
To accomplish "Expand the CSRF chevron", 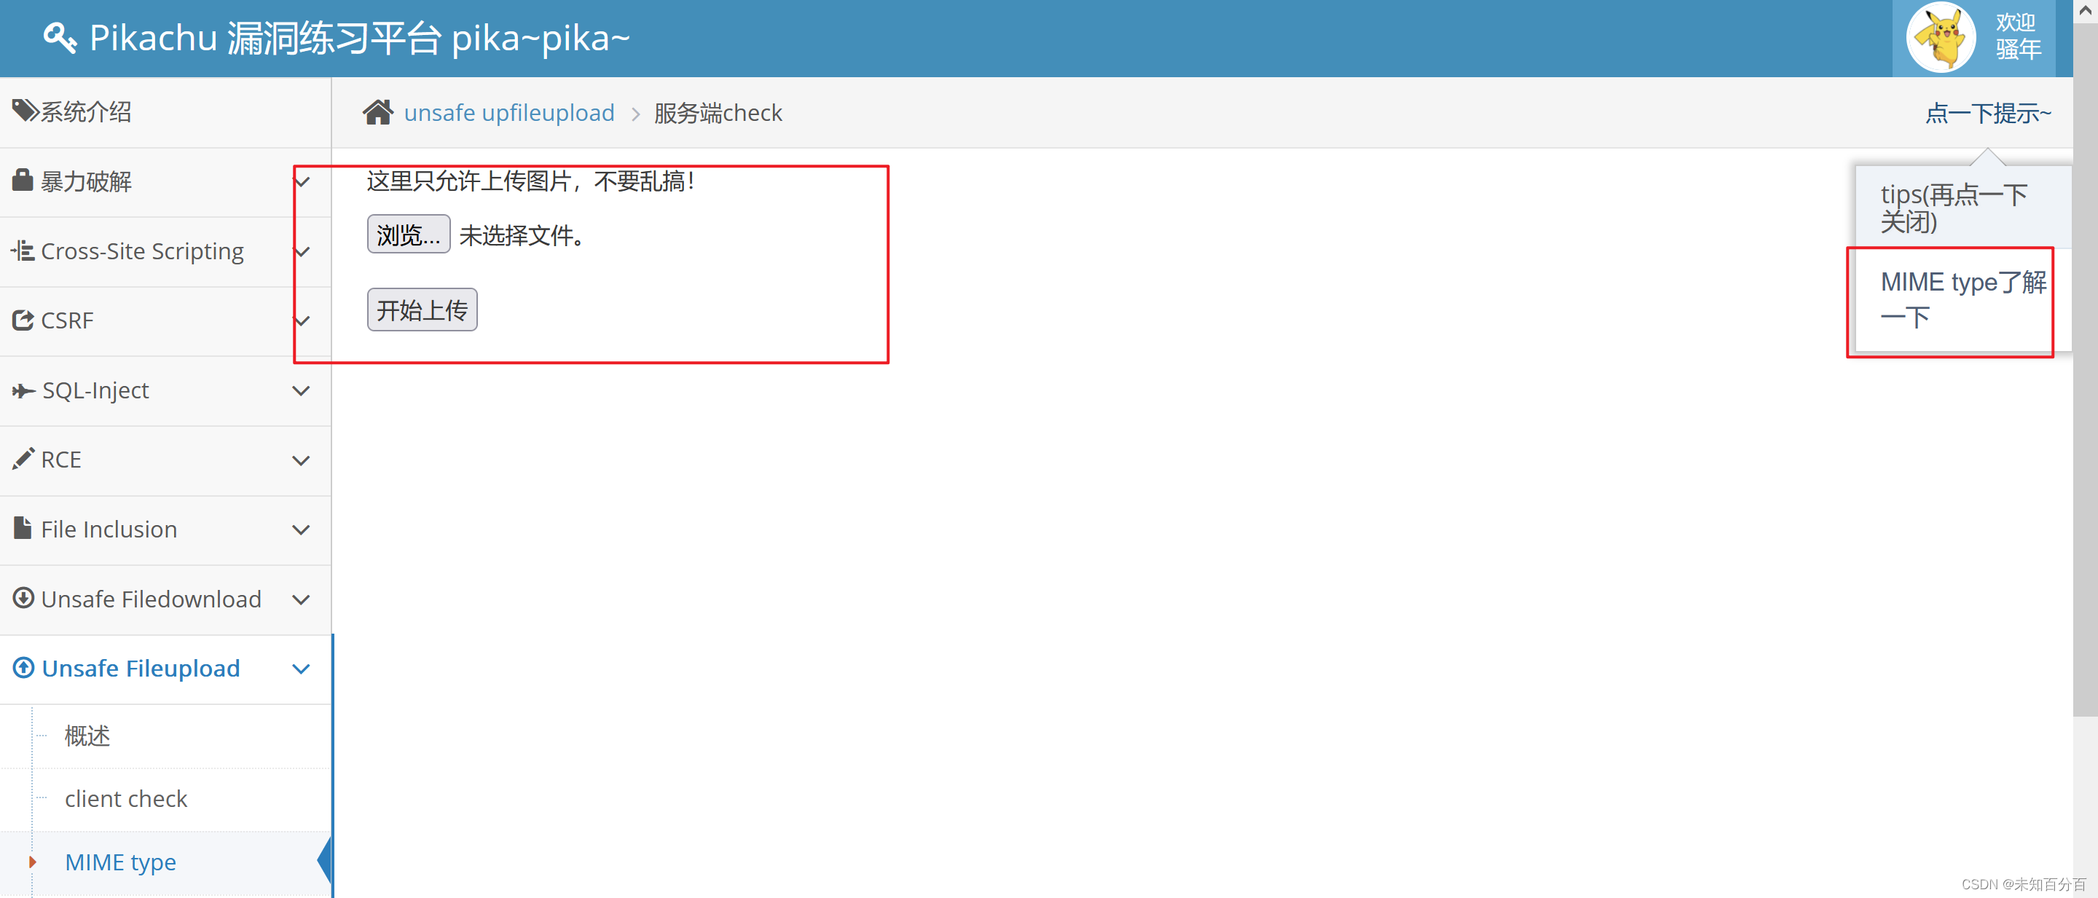I will (x=302, y=320).
